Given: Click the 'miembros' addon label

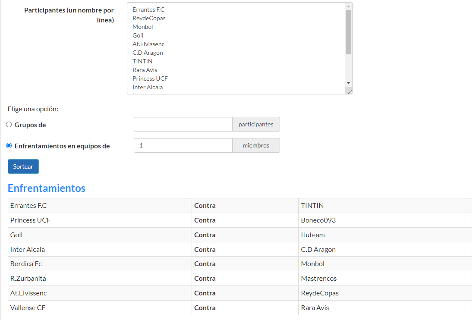Looking at the screenshot, I should tap(256, 145).
